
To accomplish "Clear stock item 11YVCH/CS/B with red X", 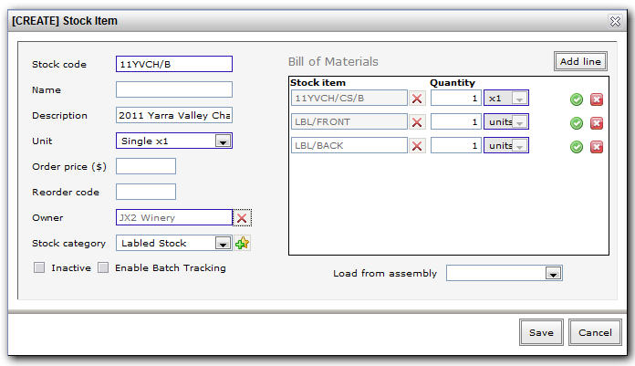I will 417,99.
